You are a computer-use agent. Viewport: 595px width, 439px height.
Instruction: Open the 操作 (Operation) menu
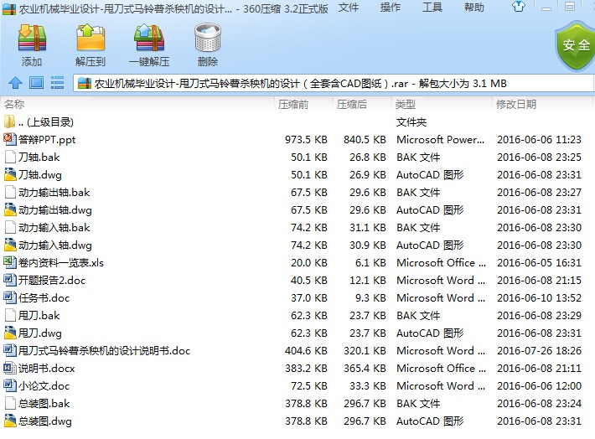(x=390, y=8)
